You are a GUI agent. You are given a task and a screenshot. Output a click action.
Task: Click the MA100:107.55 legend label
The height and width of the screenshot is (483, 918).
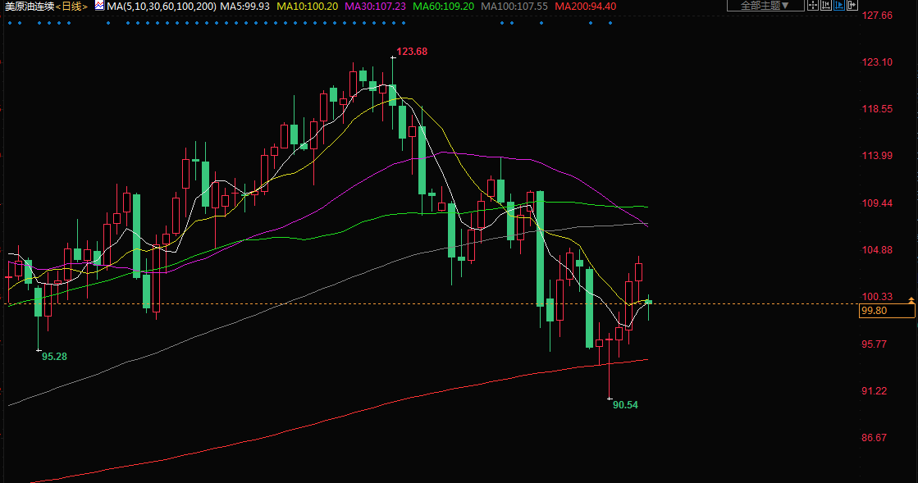pyautogui.click(x=514, y=7)
